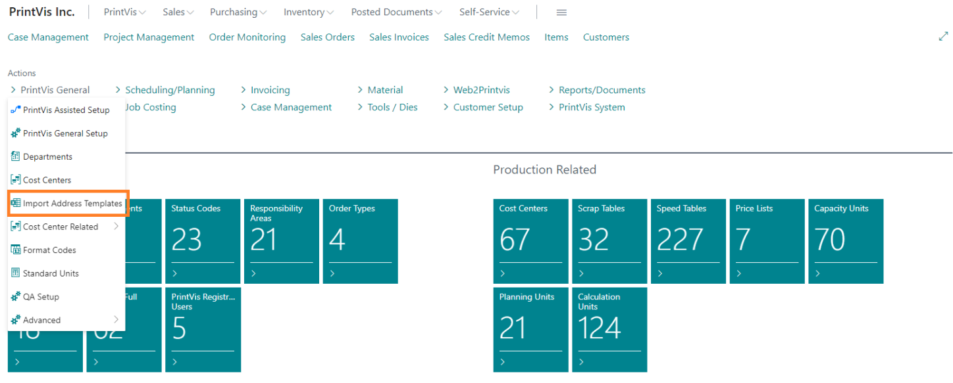This screenshot has width=953, height=383.
Task: Open the Order Types tile
Action: click(361, 241)
